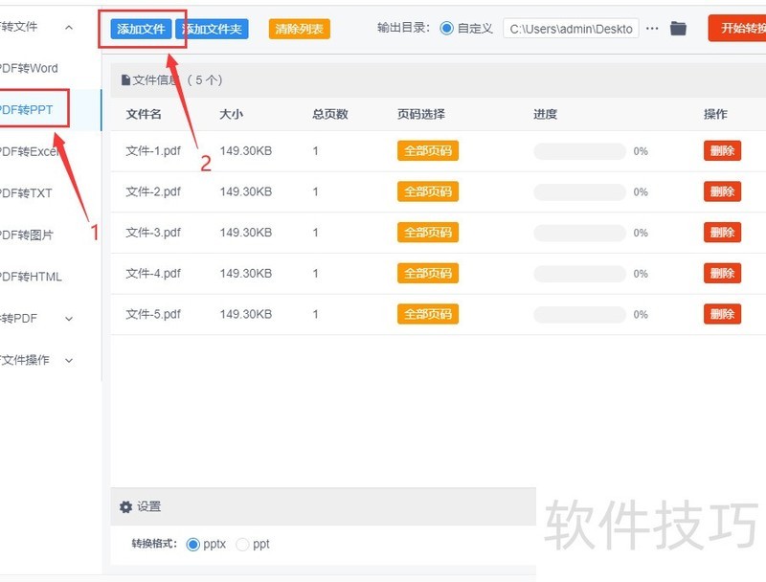
Task: Collapse the 转文件 sidebar section
Action: pos(68,28)
